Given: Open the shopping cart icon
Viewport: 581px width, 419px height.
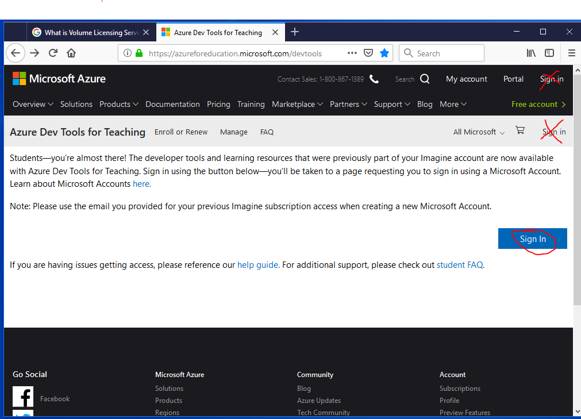Looking at the screenshot, I should point(520,130).
